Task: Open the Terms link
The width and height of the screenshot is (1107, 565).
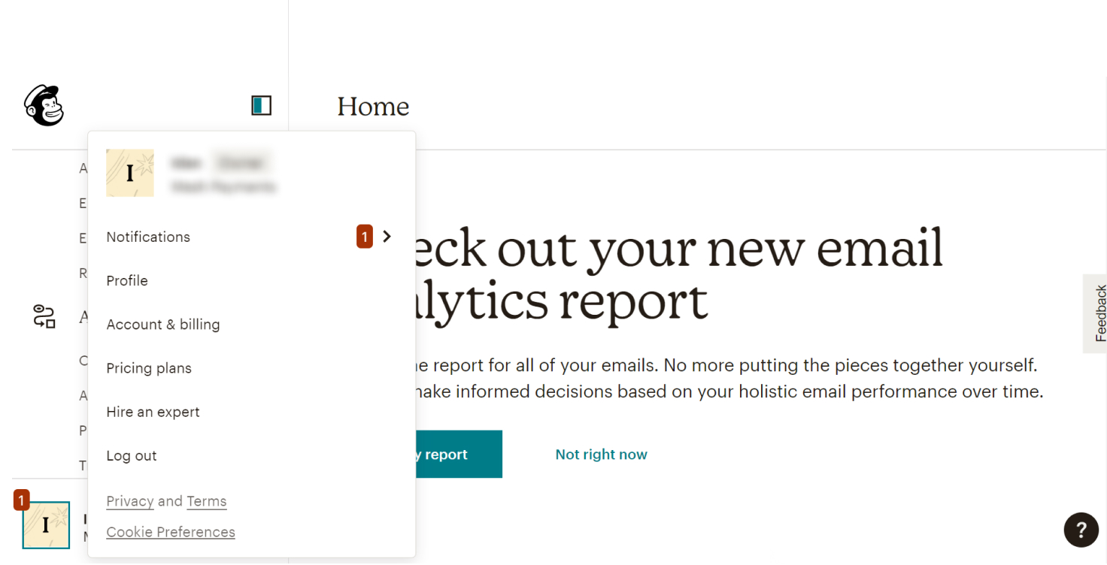Action: coord(207,501)
